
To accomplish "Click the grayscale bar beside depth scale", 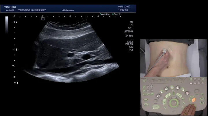I will (x=7, y=25).
